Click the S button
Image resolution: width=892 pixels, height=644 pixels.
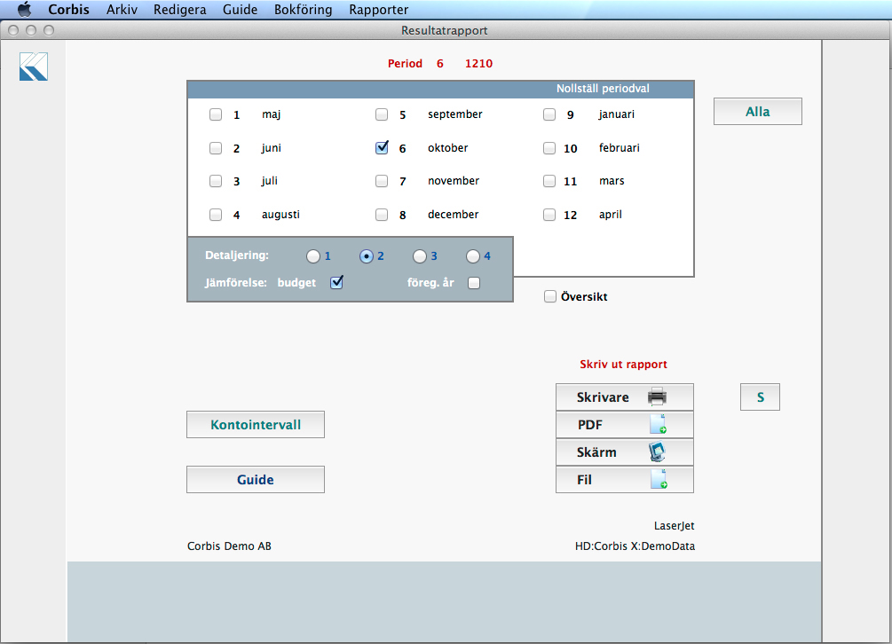[x=760, y=397]
